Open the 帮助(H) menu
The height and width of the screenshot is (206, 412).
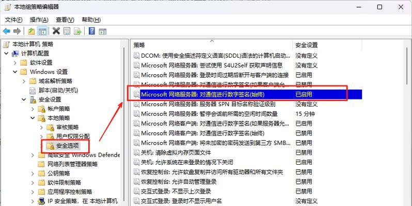pyautogui.click(x=91, y=20)
